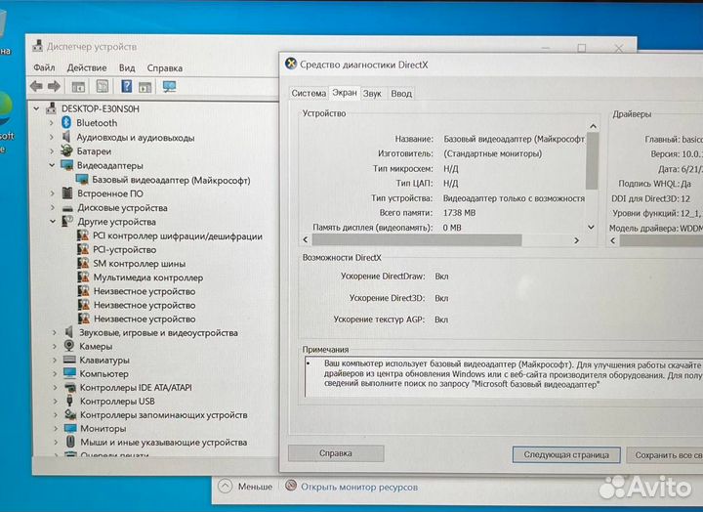Click the Ускорение Direct3D label

387,297
